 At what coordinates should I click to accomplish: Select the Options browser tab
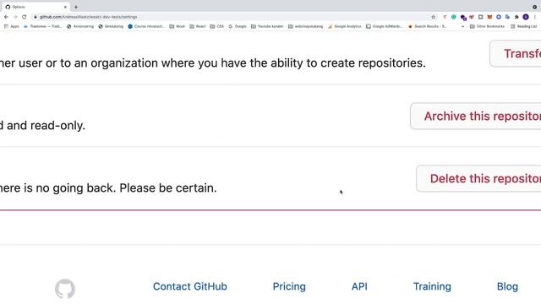[36, 7]
